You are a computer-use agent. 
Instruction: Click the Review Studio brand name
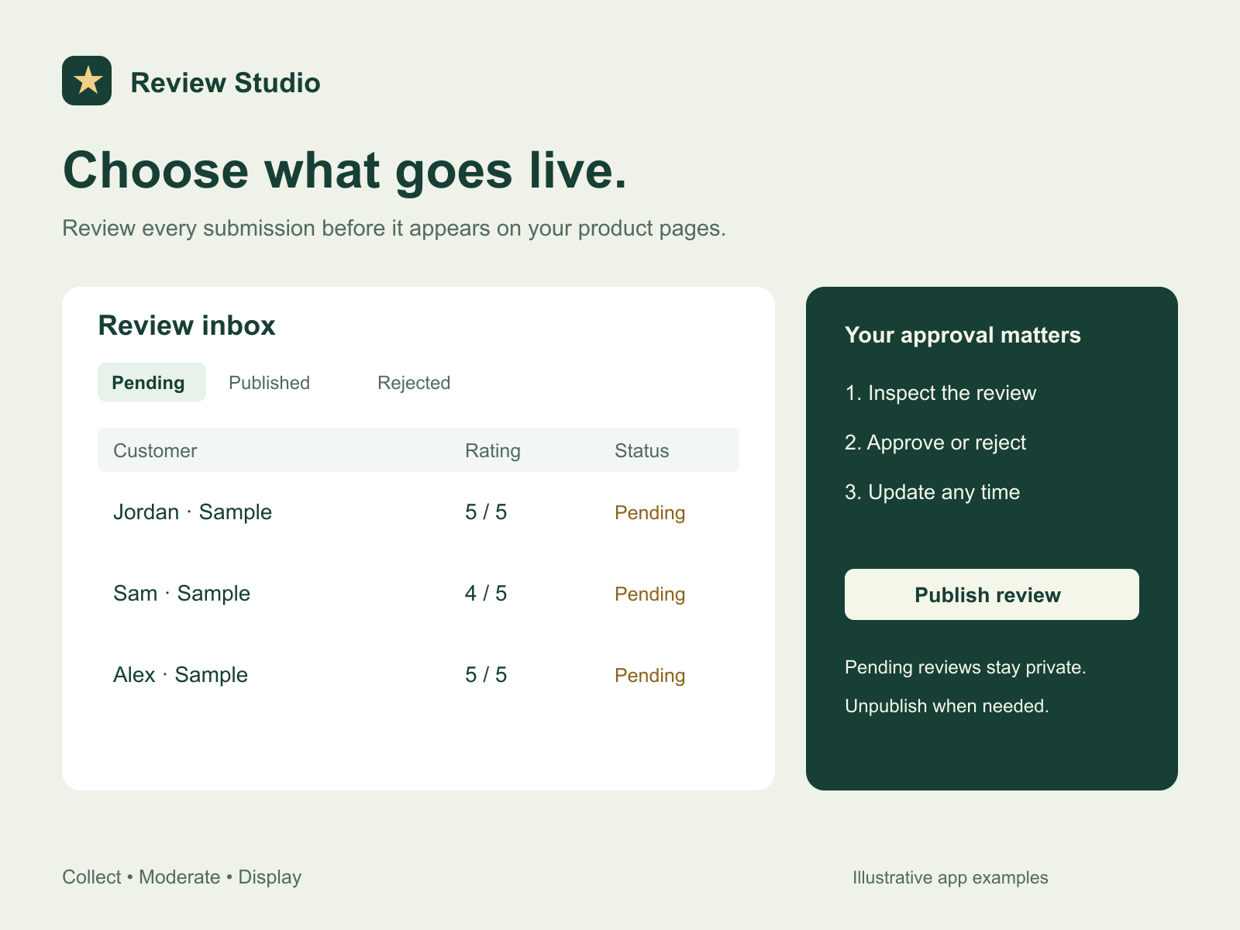pos(226,83)
